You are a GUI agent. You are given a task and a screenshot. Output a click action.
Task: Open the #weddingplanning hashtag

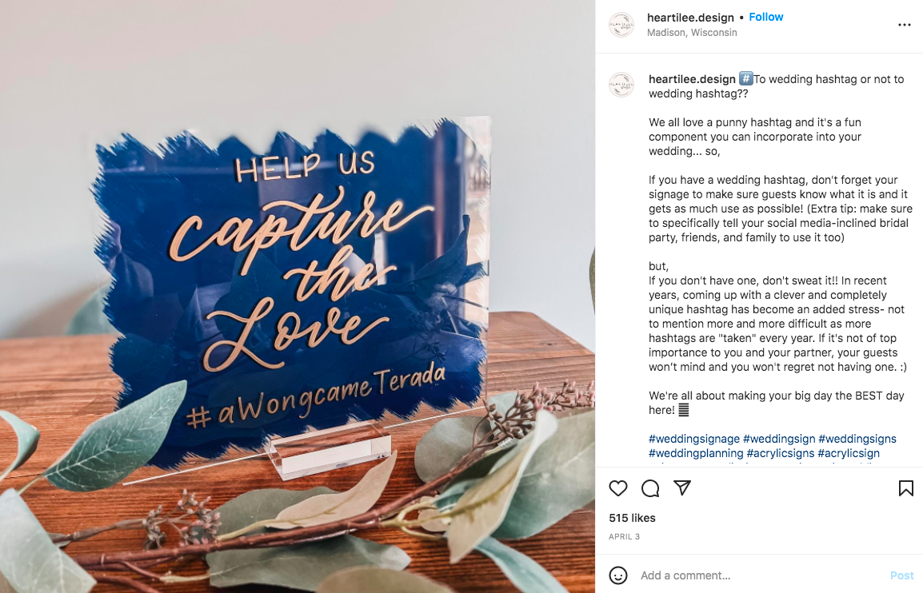(x=696, y=454)
